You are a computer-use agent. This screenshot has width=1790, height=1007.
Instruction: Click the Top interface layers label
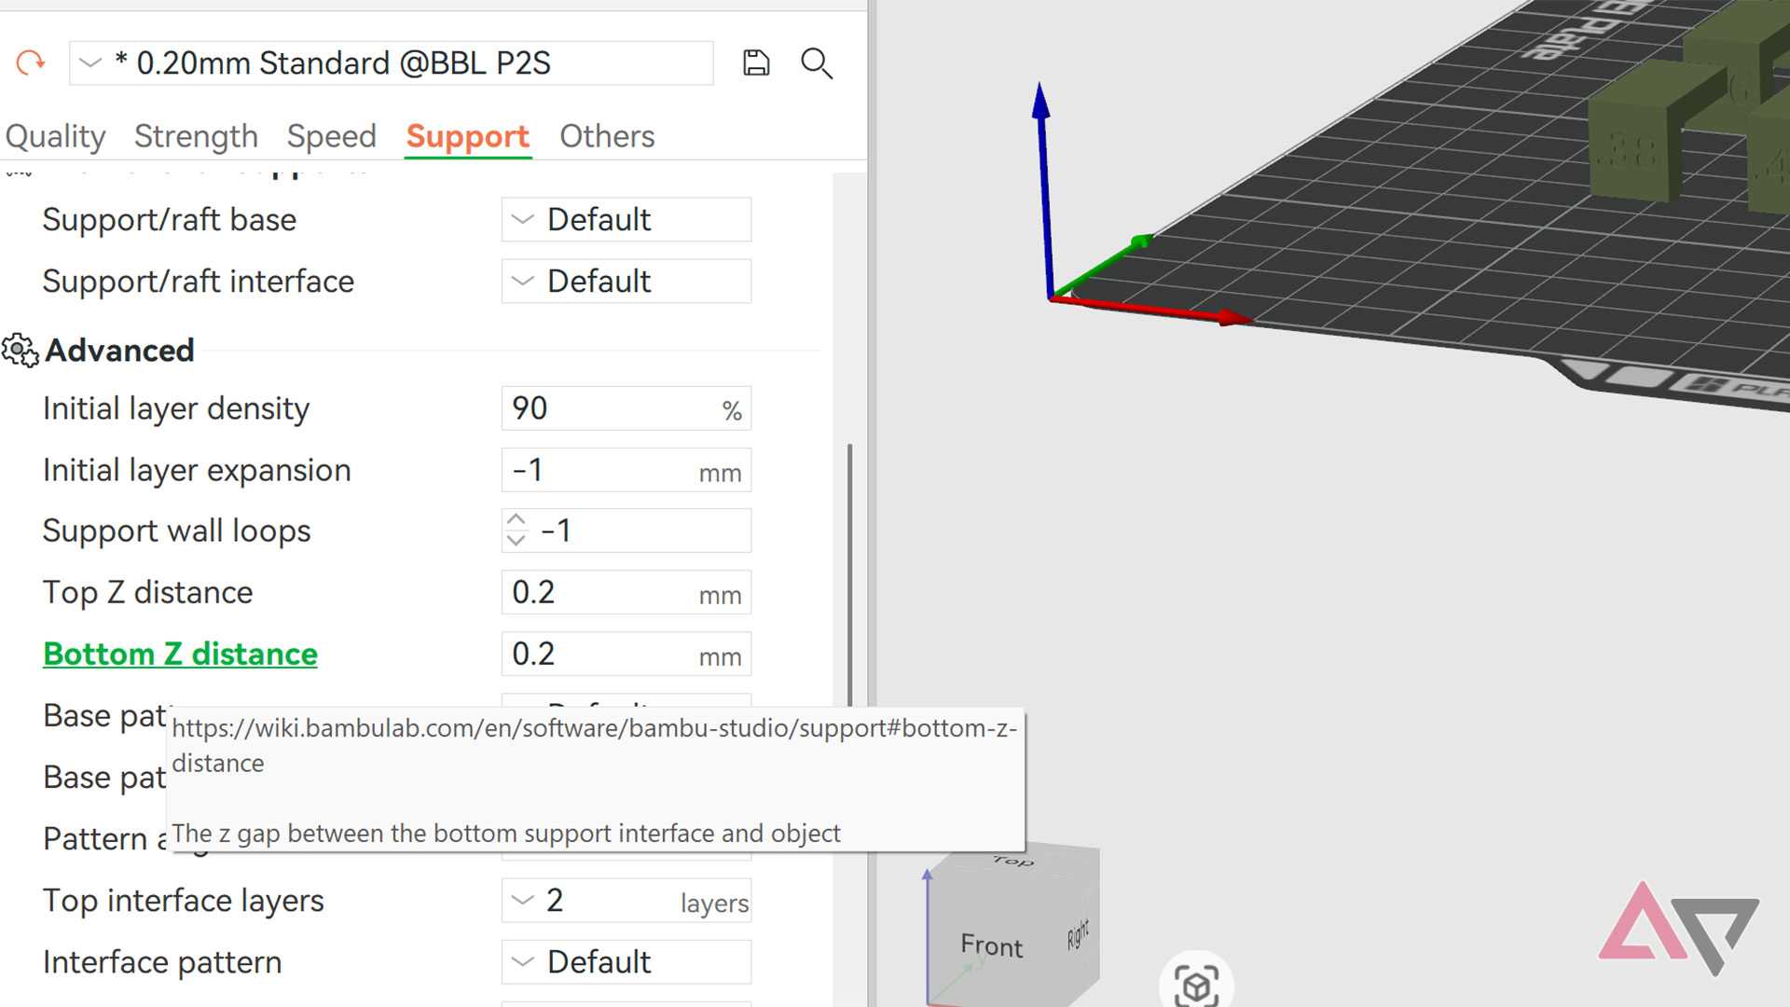point(183,901)
